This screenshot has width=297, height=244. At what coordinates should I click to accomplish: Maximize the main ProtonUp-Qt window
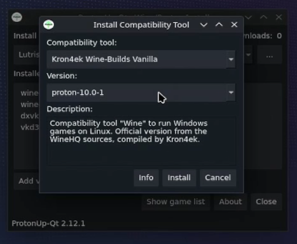[264, 17]
